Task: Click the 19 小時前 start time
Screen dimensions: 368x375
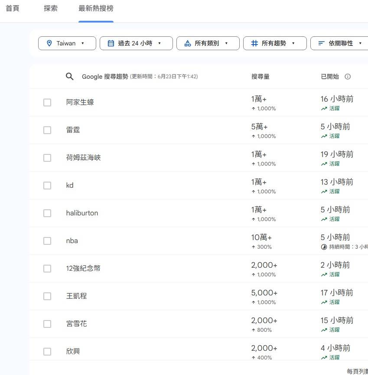Action: click(337, 154)
